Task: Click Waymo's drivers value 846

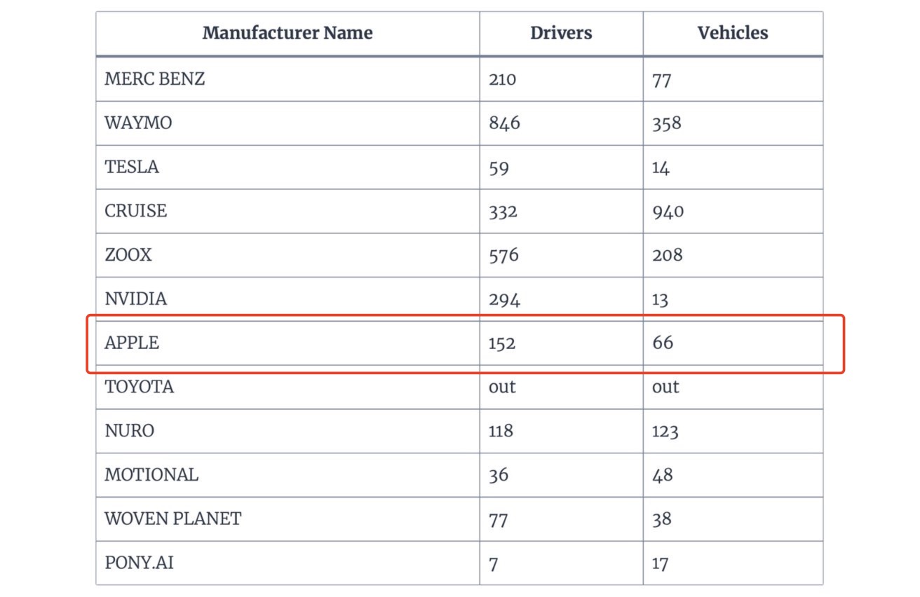Action: [x=505, y=123]
